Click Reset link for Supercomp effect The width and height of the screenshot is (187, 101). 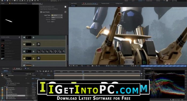pos(33,79)
